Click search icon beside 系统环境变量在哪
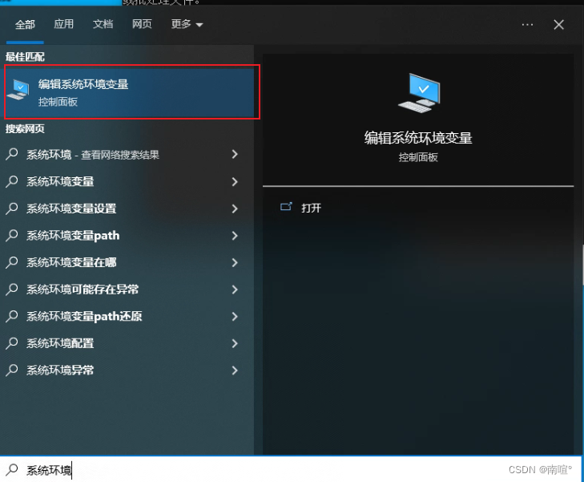 pyautogui.click(x=11, y=262)
